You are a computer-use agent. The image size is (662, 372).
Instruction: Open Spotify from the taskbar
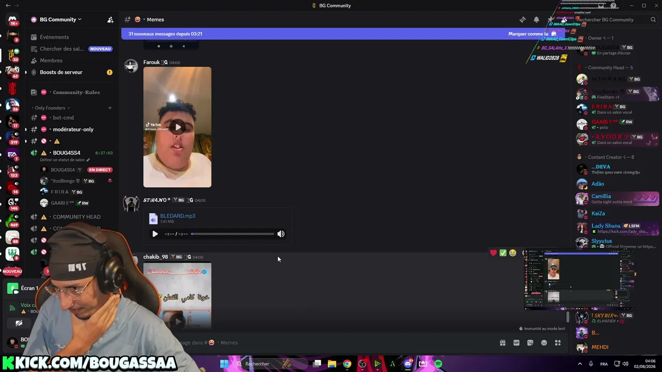click(x=438, y=364)
